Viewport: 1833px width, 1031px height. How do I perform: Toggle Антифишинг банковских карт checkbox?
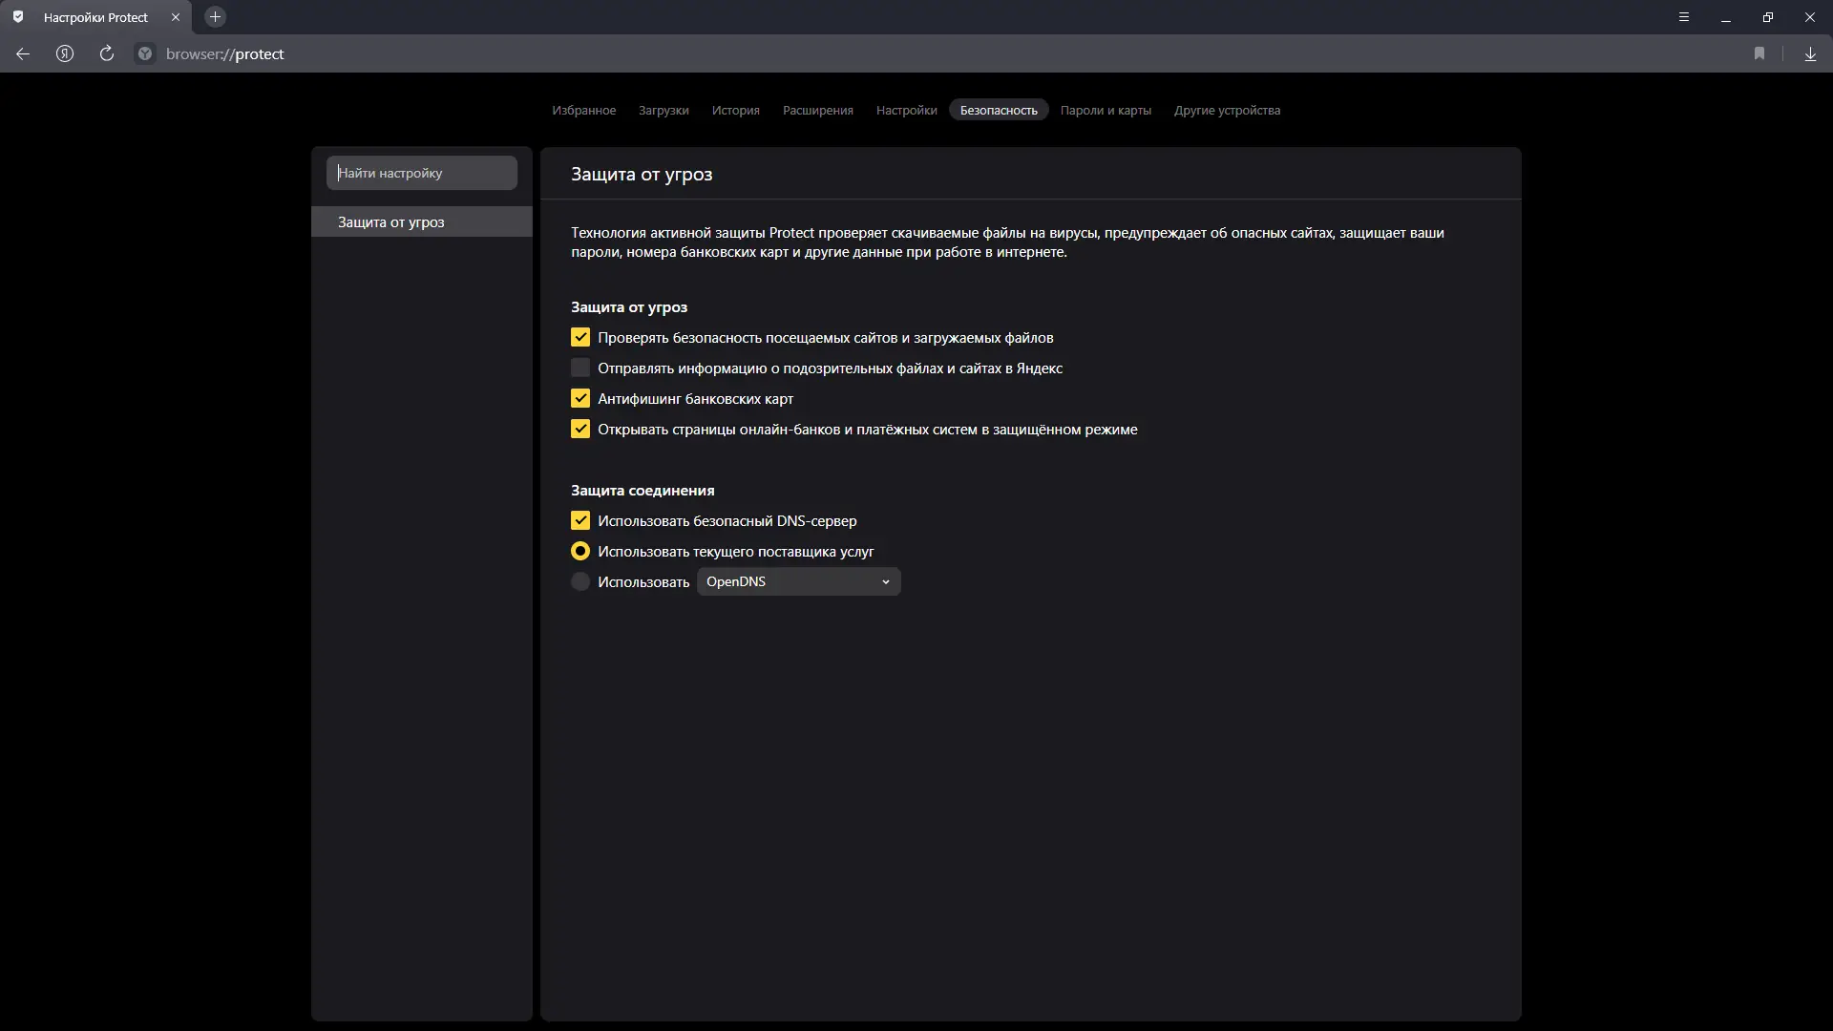(x=580, y=398)
